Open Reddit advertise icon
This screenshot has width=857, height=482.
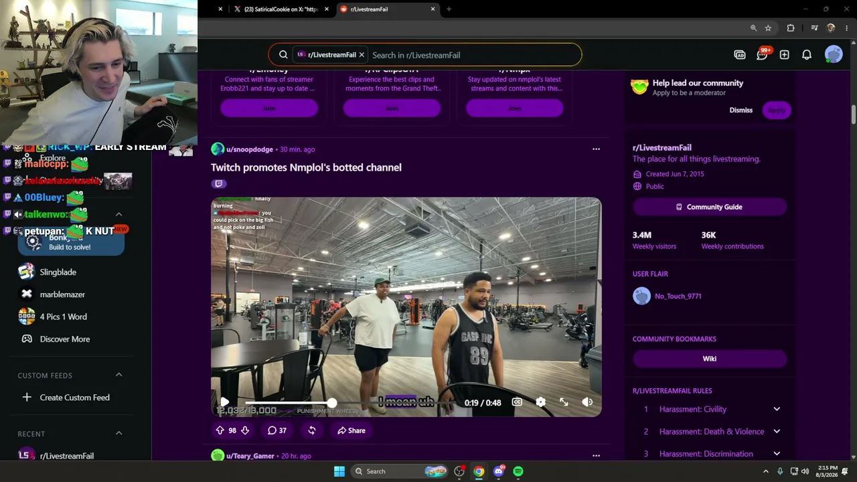(740, 55)
